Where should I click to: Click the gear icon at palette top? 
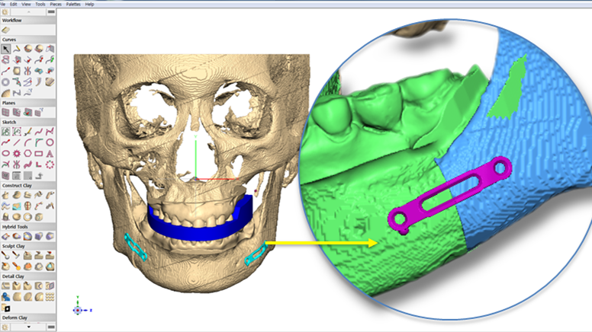[5, 11]
